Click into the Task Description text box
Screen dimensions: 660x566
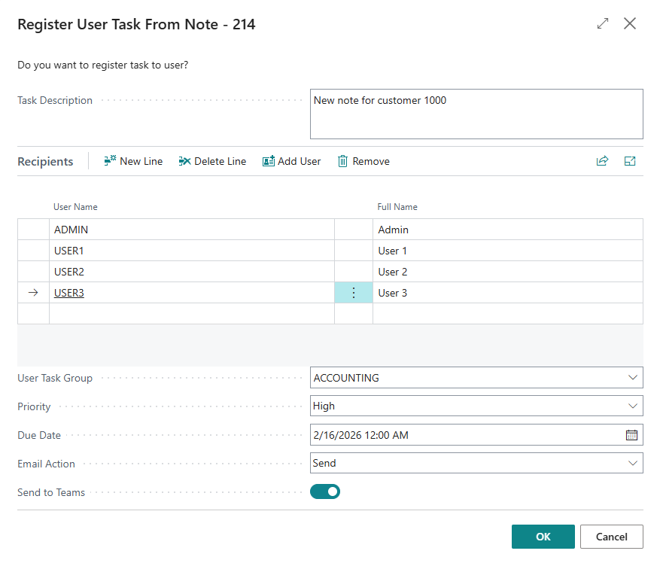tap(476, 114)
